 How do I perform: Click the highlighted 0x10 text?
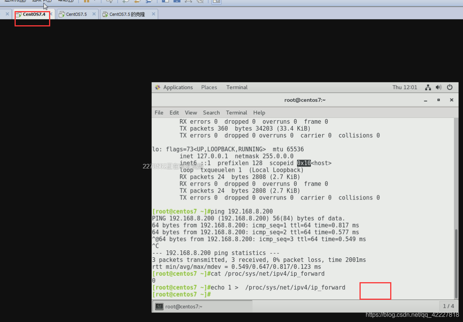point(304,163)
